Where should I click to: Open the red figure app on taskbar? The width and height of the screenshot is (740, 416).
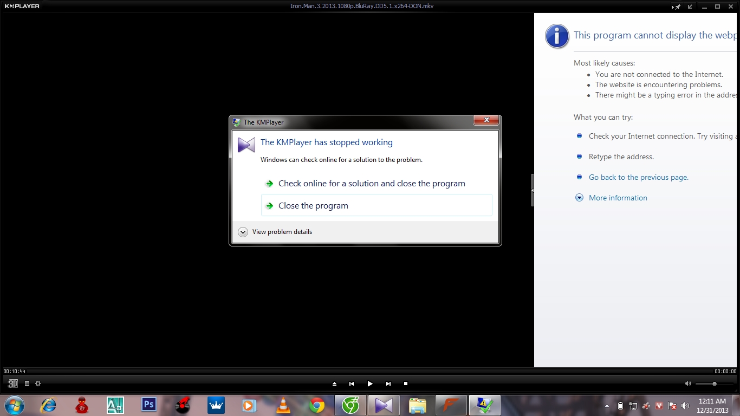[x=82, y=405]
